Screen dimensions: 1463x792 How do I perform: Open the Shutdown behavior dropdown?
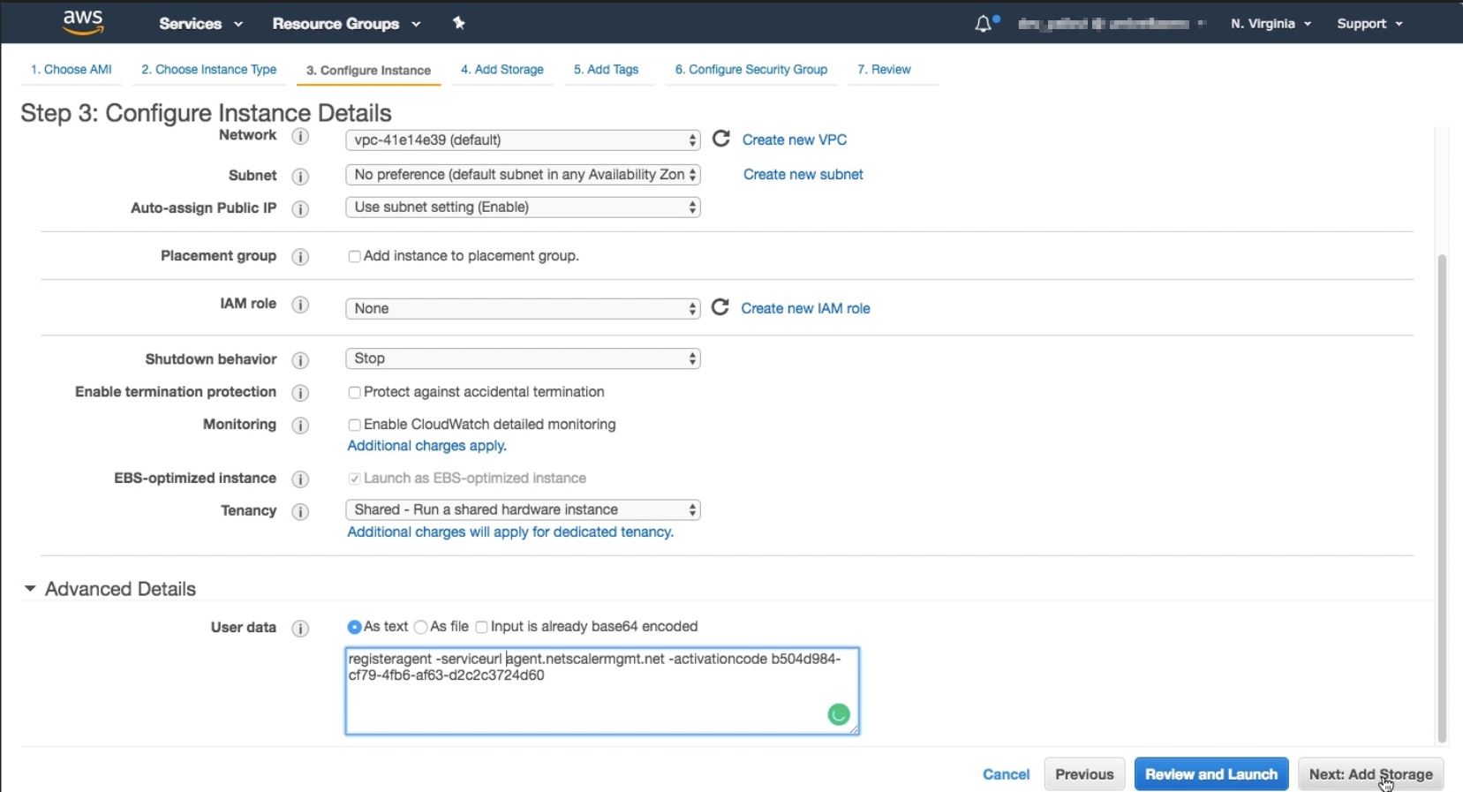click(x=523, y=358)
